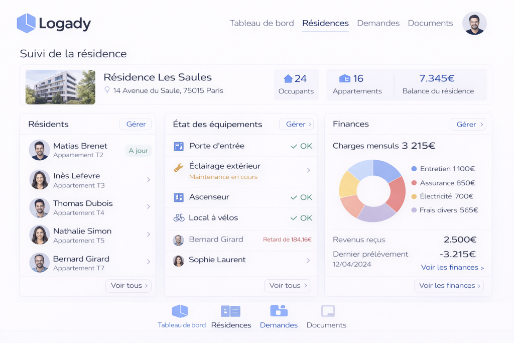514x343 pixels.
Task: Expand Nathalie Simon row chevron
Action: pos(149,234)
